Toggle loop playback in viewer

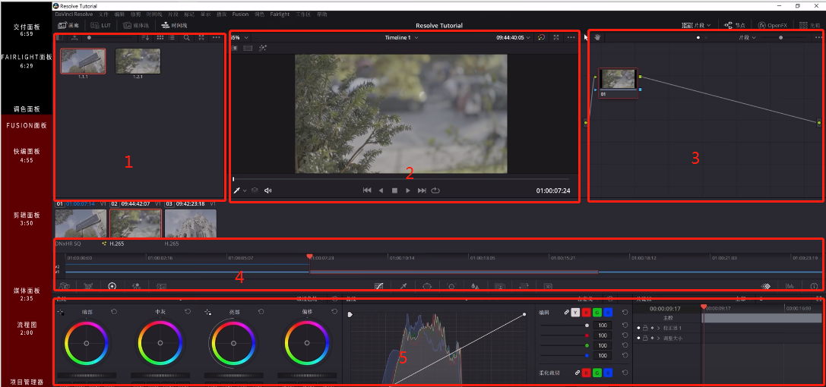[x=435, y=190]
